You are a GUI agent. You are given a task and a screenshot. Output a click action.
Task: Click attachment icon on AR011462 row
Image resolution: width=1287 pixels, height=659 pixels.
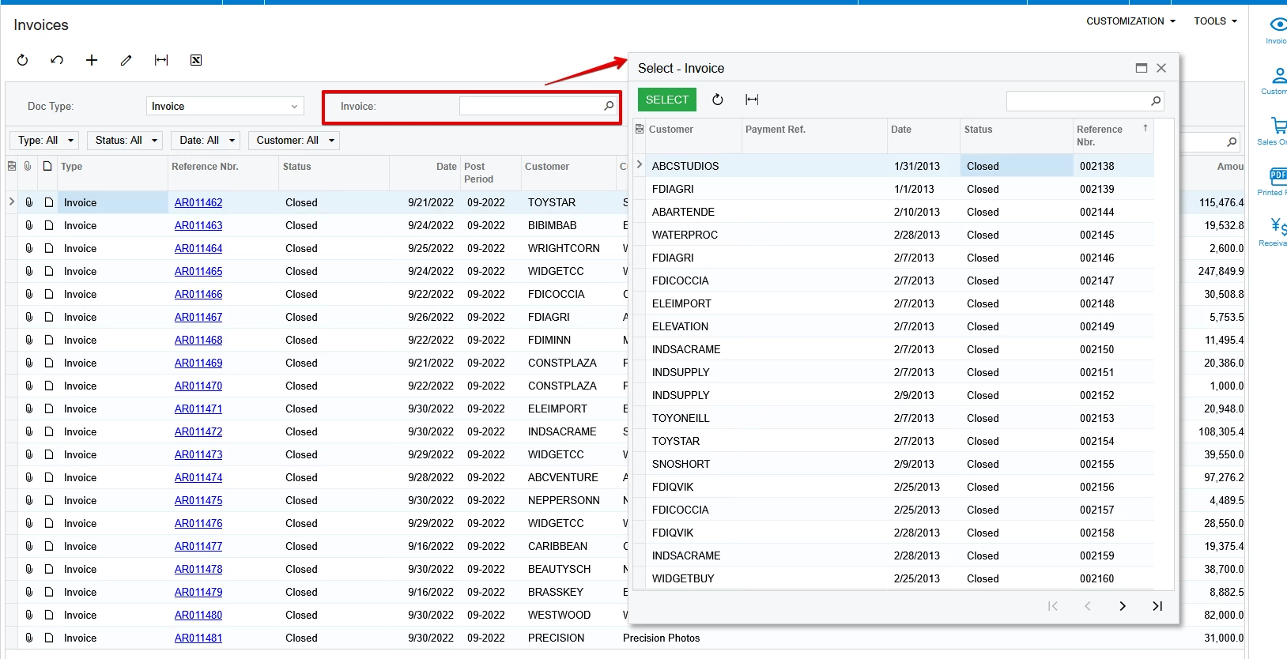pyautogui.click(x=28, y=202)
